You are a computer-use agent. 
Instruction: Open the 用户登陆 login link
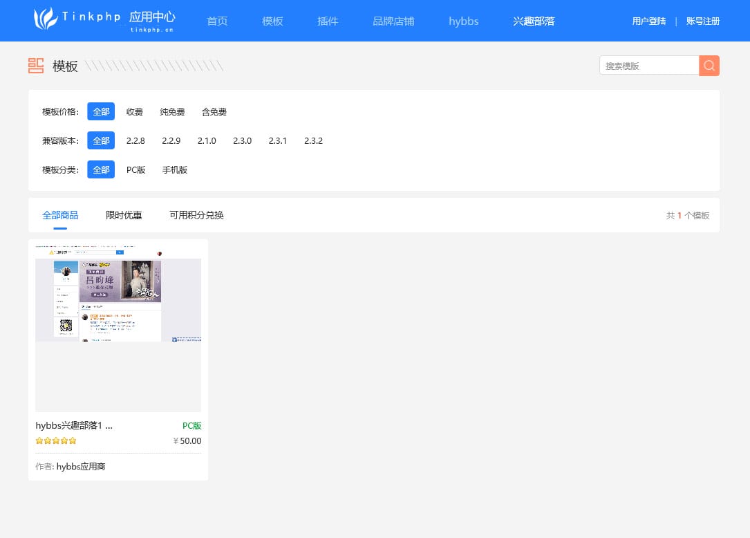click(x=648, y=21)
